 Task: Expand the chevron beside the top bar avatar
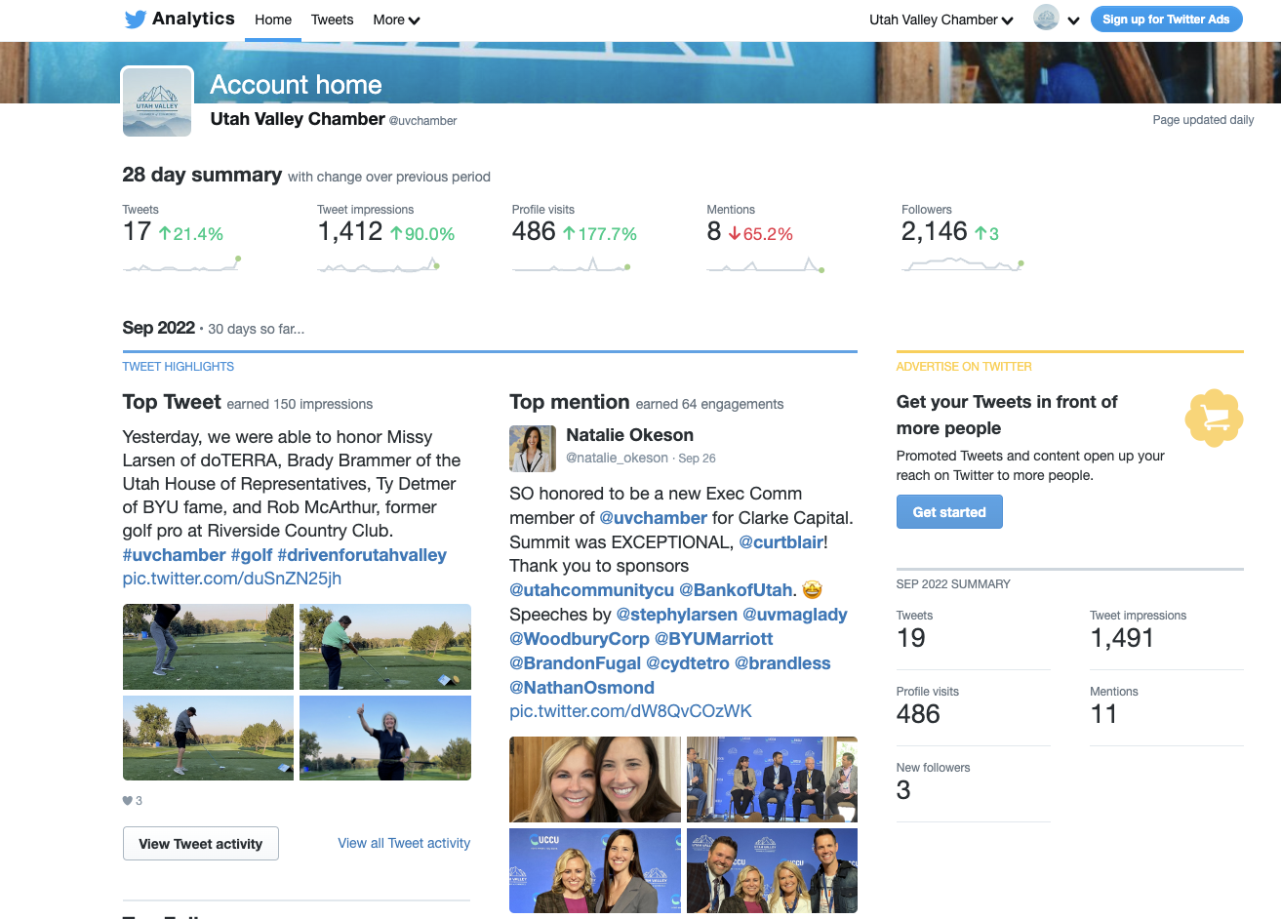coord(1073,20)
